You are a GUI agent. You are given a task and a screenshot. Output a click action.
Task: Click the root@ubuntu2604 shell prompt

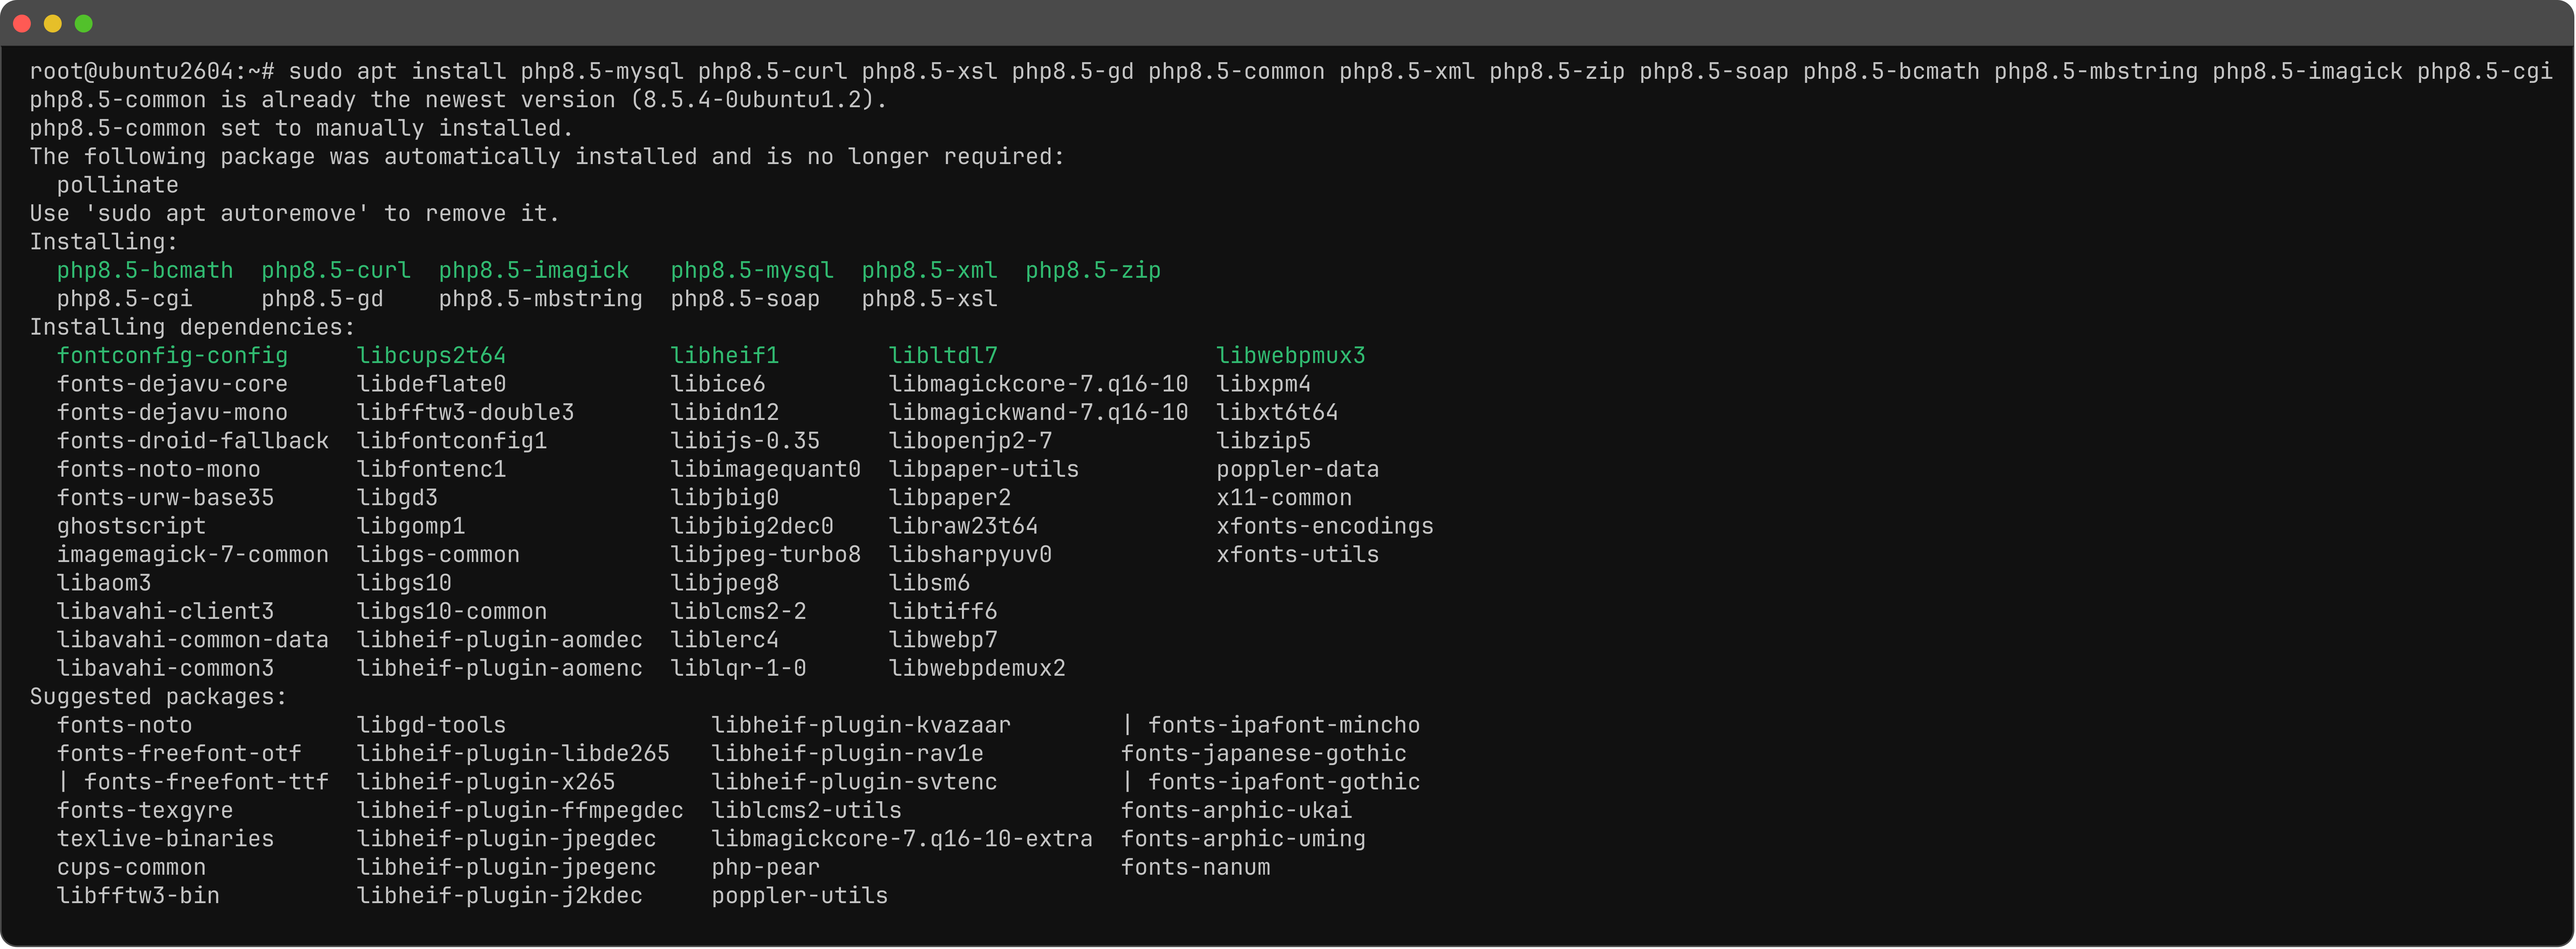click(x=152, y=72)
